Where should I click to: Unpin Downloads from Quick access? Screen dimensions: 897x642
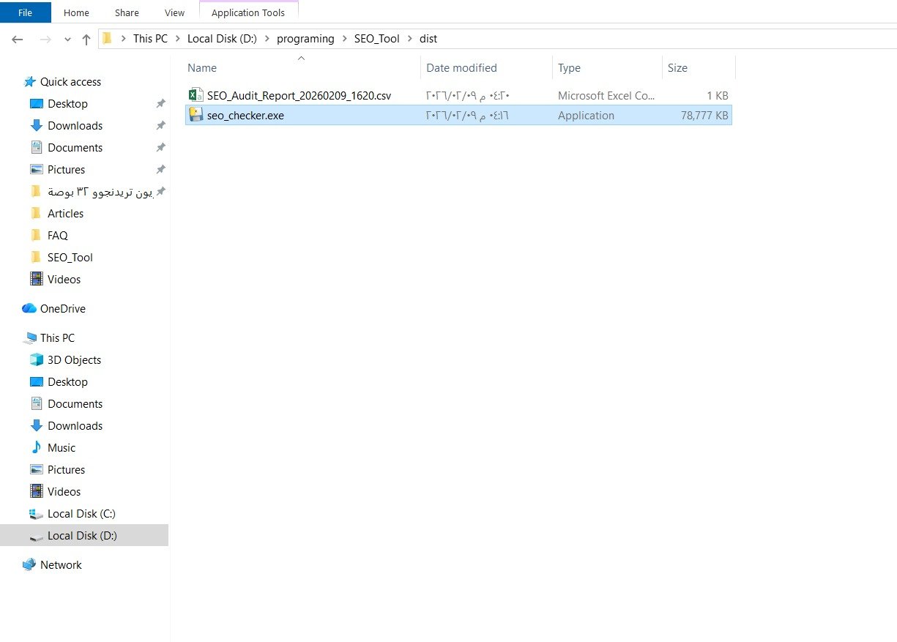160,125
